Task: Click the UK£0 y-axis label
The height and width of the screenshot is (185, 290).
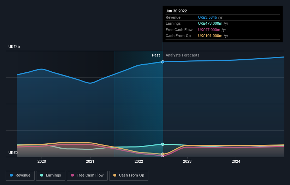Action: (x=13, y=153)
